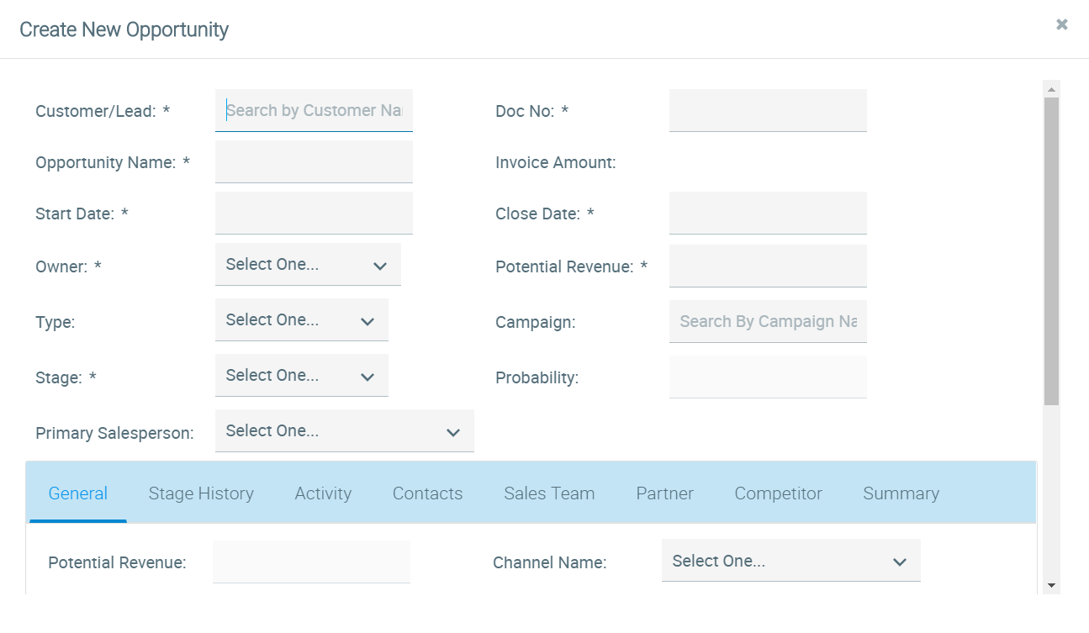Click the Doc No input field
Screen dimensions: 1089x633
[x=767, y=111]
